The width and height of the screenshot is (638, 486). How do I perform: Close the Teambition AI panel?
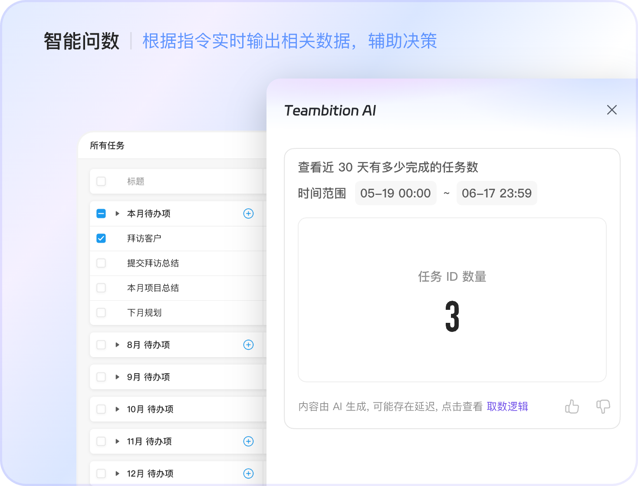coord(612,110)
